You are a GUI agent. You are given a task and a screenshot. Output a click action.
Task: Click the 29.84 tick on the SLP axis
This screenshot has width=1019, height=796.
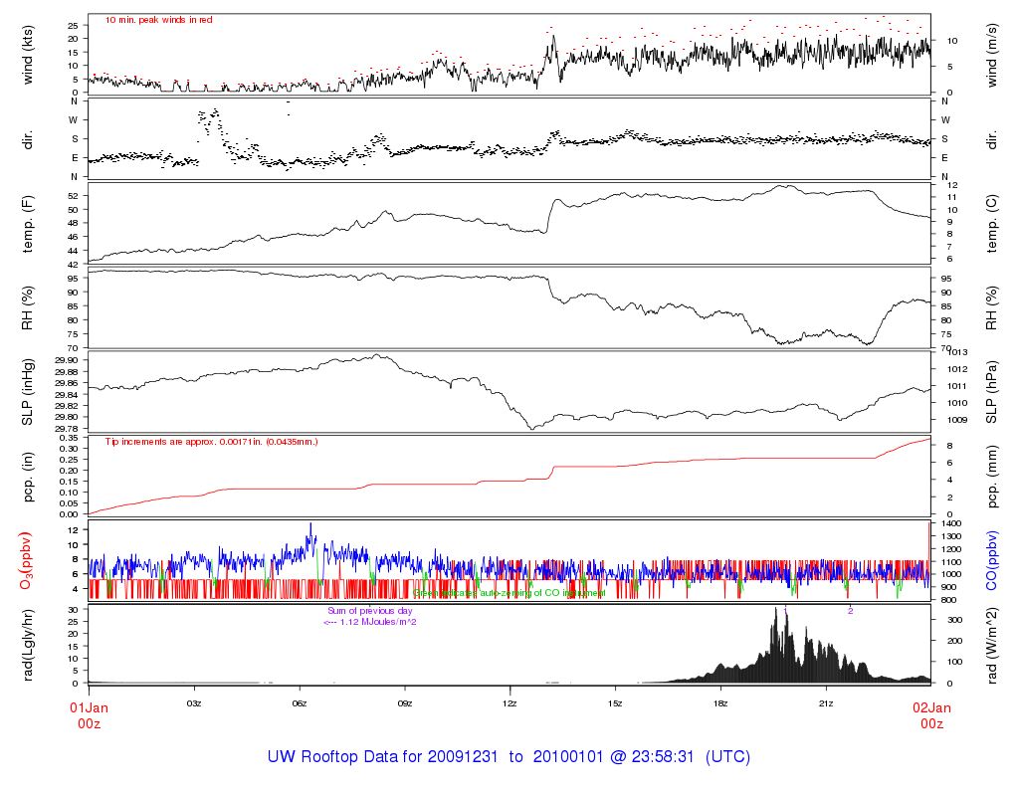[x=67, y=395]
